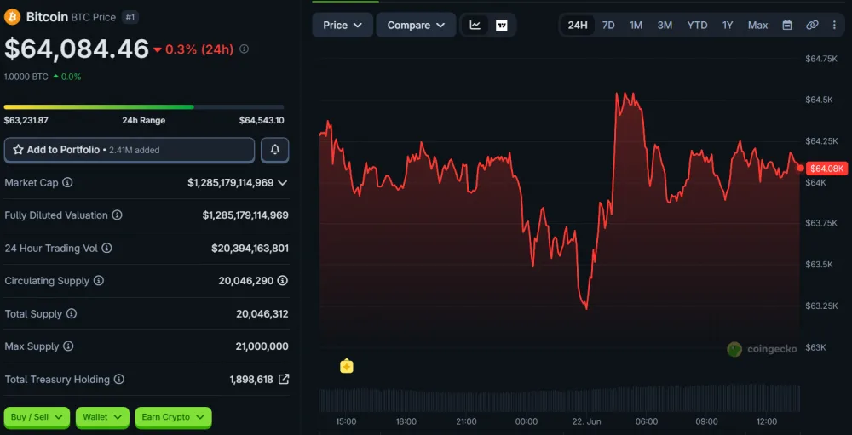Image resolution: width=852 pixels, height=435 pixels.
Task: Click the $1,285,179,114,969 Market Cap value
Action: click(x=230, y=183)
